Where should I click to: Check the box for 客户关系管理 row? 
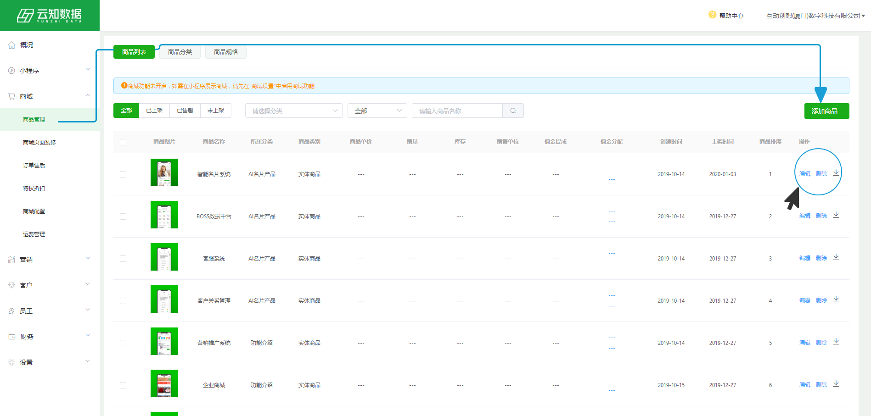pos(123,301)
